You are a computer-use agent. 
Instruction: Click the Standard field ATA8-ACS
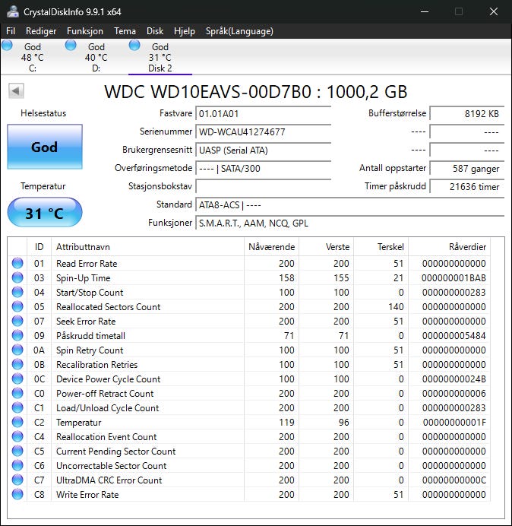tap(350, 204)
